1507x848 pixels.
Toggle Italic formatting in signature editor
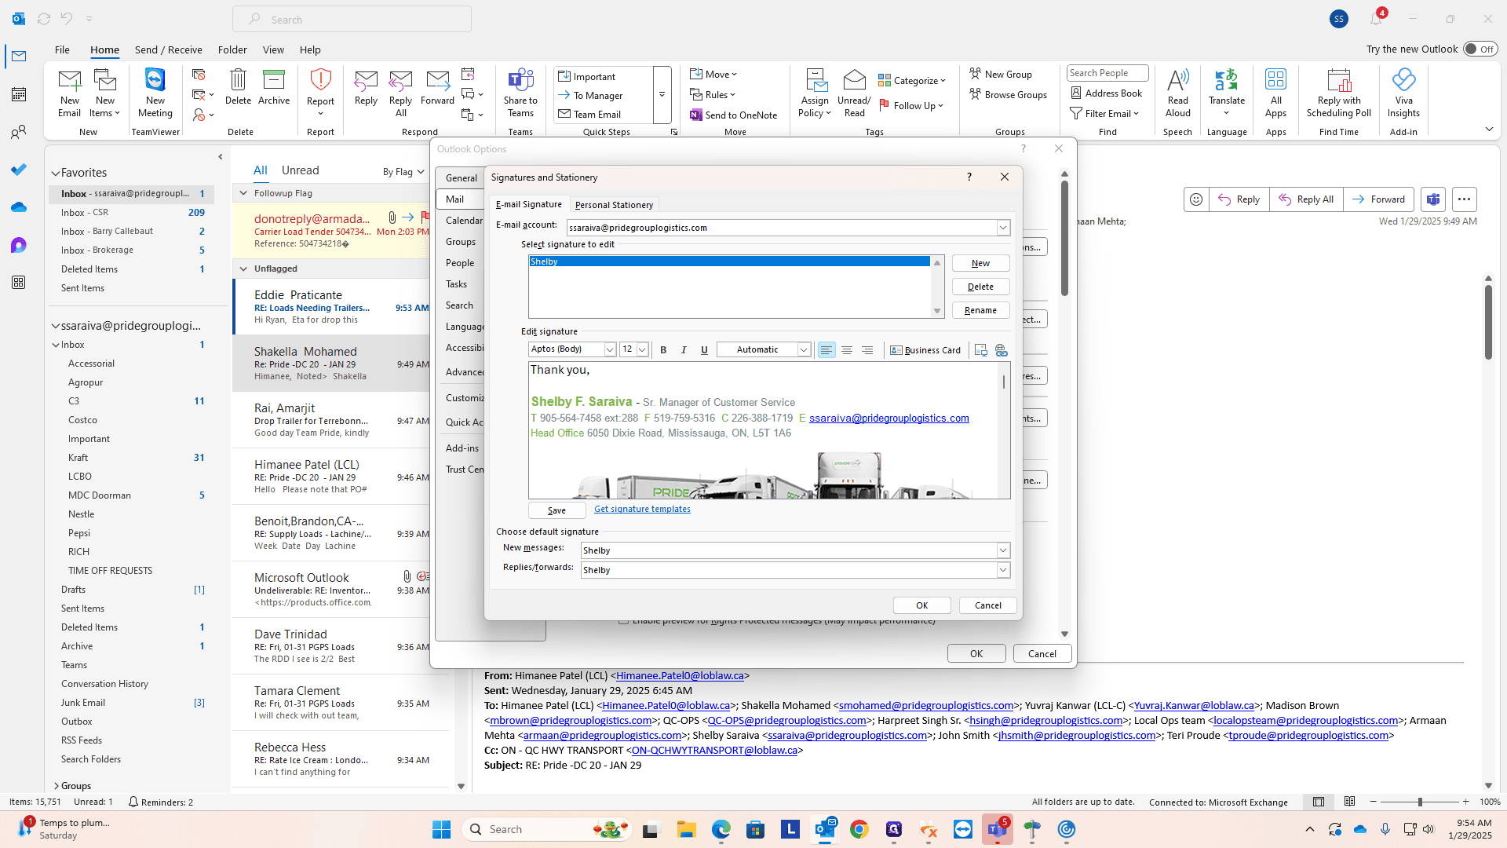click(x=684, y=350)
